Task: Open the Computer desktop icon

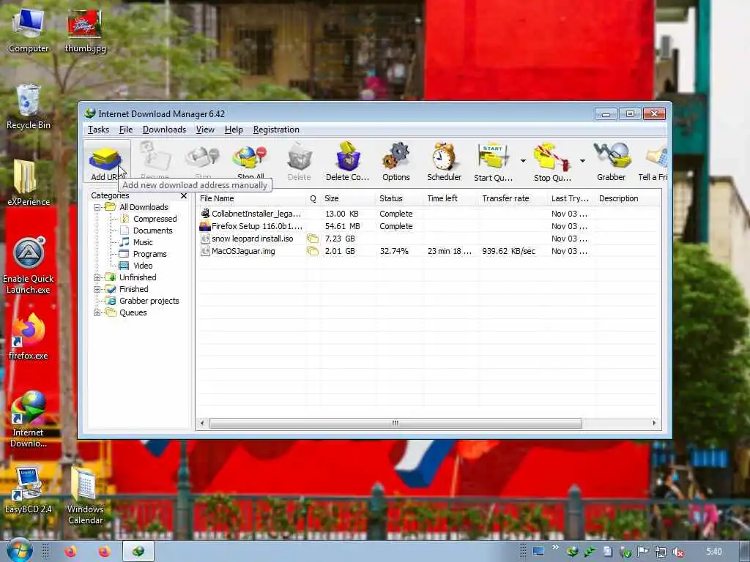Action: 29,30
